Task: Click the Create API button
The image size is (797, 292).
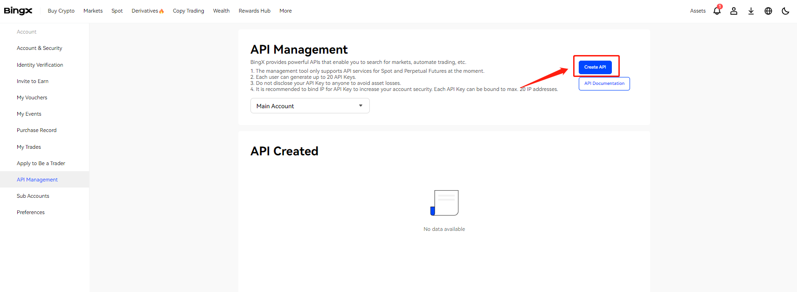Action: pos(595,67)
